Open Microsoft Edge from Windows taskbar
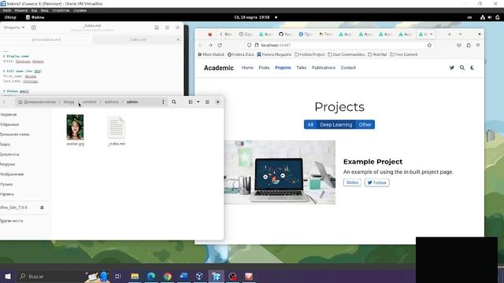Viewport: 504px width, 283px height. [151, 276]
